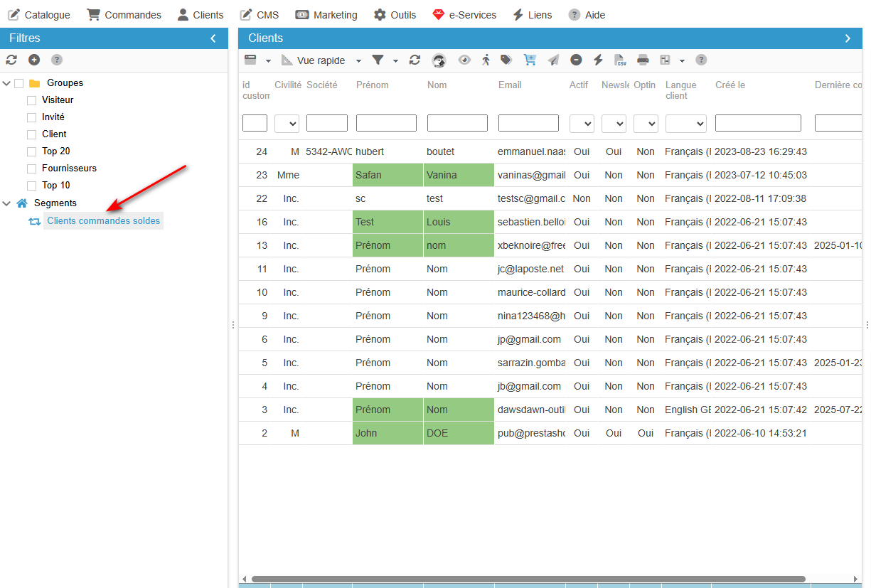The width and height of the screenshot is (871, 588).
Task: Select the Clients commandes soldes segment
Action: tap(103, 221)
